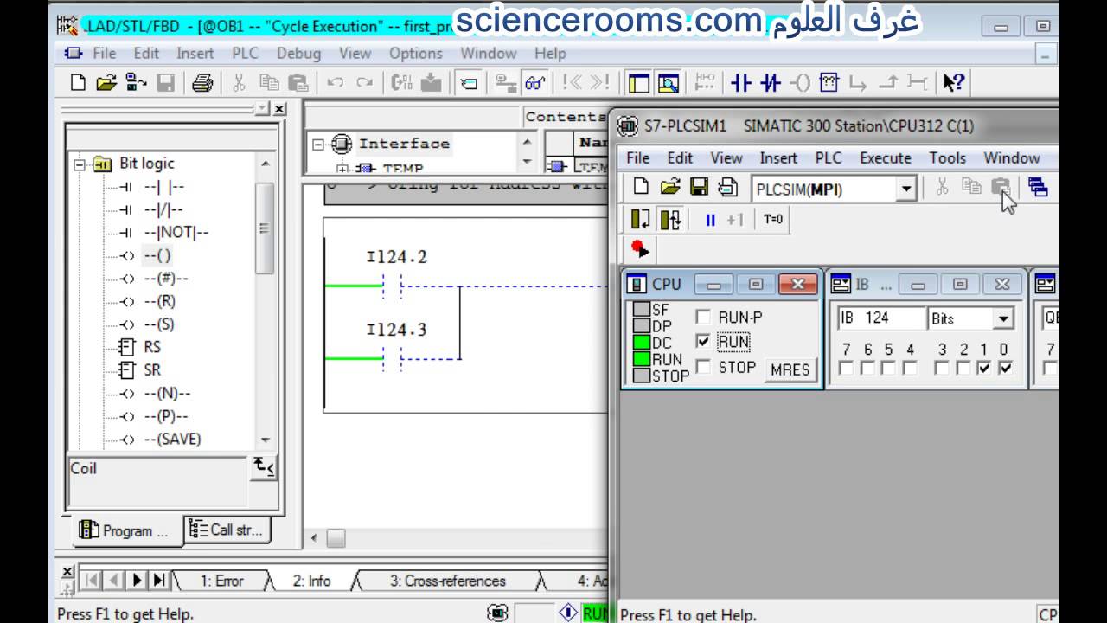This screenshot has width=1107, height=623.
Task: Toggle the RUN checkbox in CPU window
Action: coord(703,342)
